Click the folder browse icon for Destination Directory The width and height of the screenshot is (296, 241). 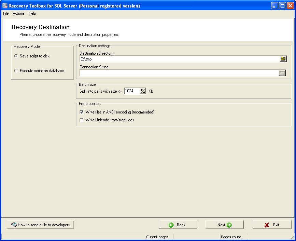coord(283,59)
